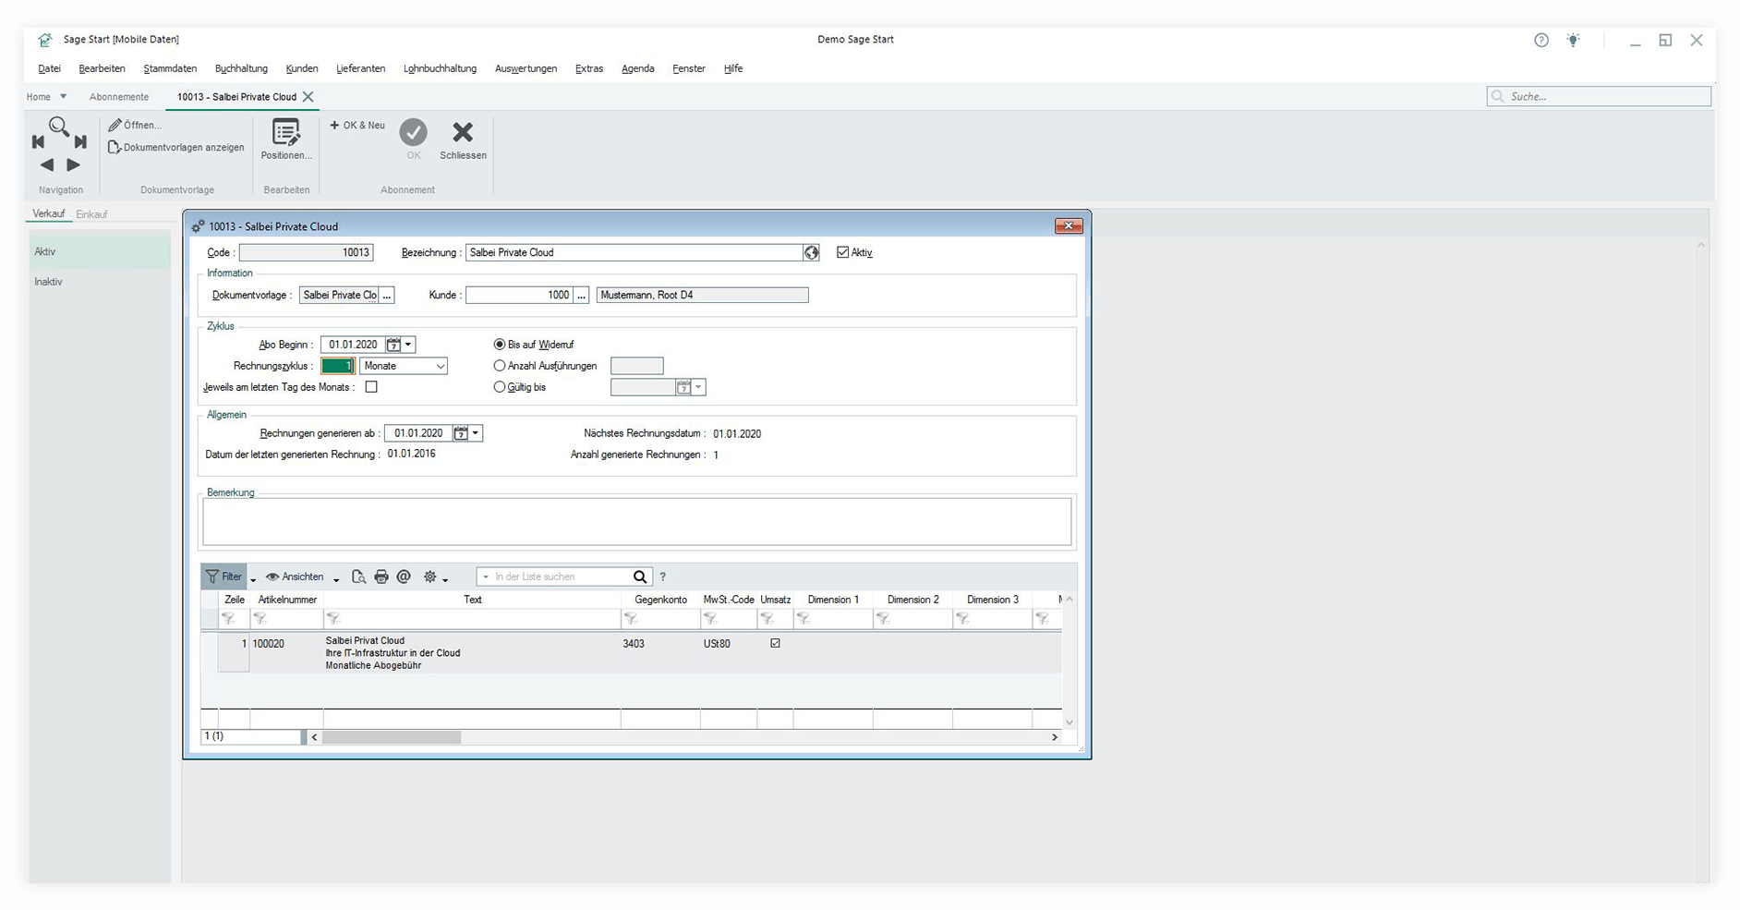Viewport: 1740px width, 910px height.
Task: Expand Rechnungen generieren ab dropdown arrow
Action: [476, 433]
